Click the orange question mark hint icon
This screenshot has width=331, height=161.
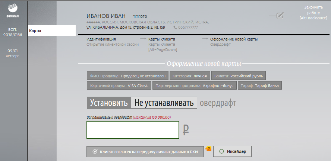coord(208,149)
